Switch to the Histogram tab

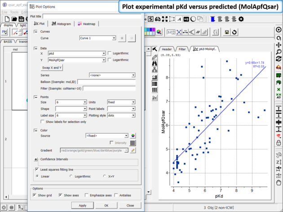[62, 23]
